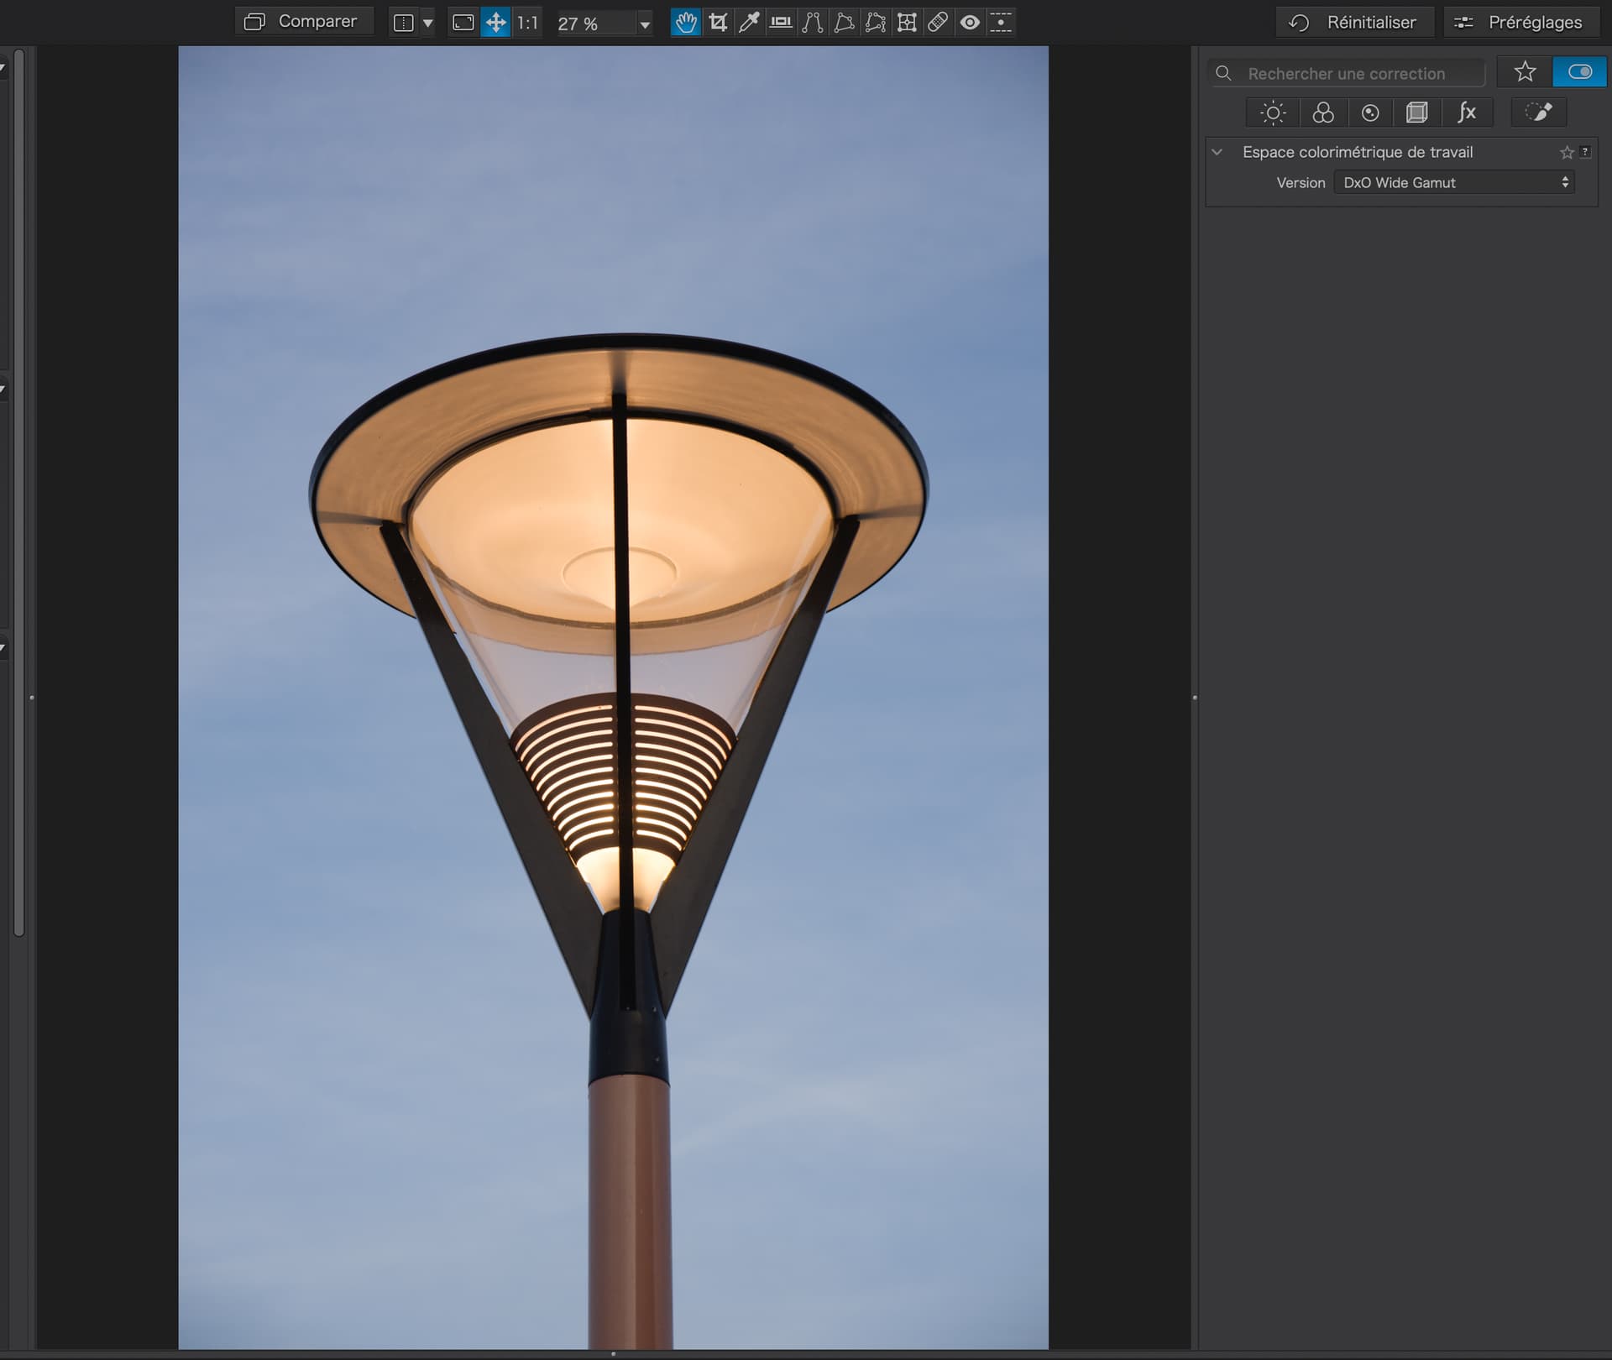Toggle active corrections only filter
This screenshot has height=1360, width=1612.
[x=1579, y=72]
